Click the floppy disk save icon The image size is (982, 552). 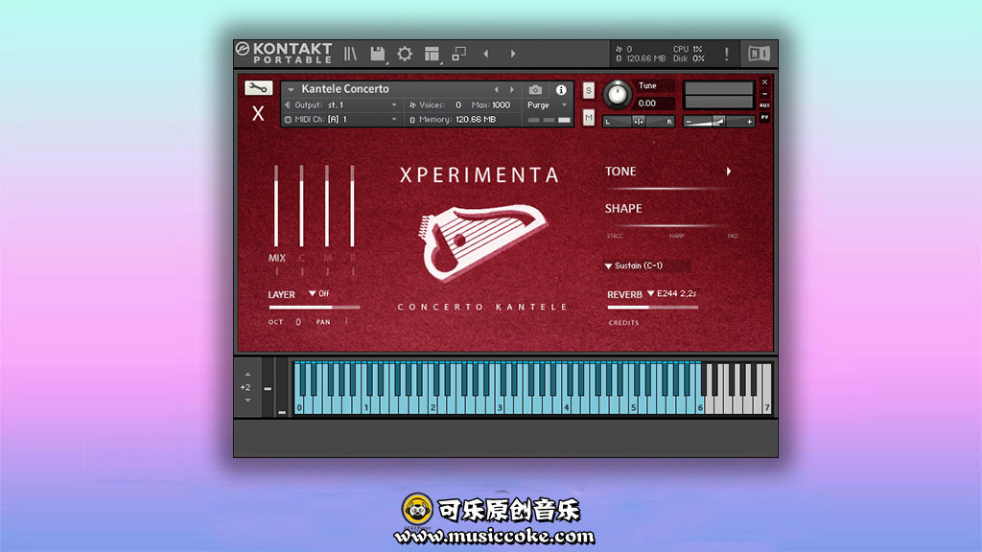point(378,54)
